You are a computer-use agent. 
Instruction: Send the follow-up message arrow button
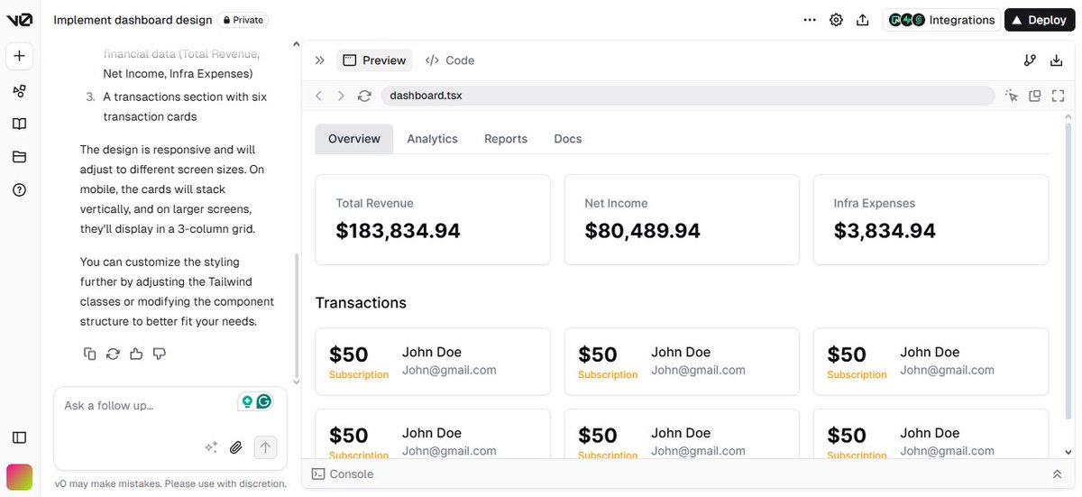click(x=265, y=446)
